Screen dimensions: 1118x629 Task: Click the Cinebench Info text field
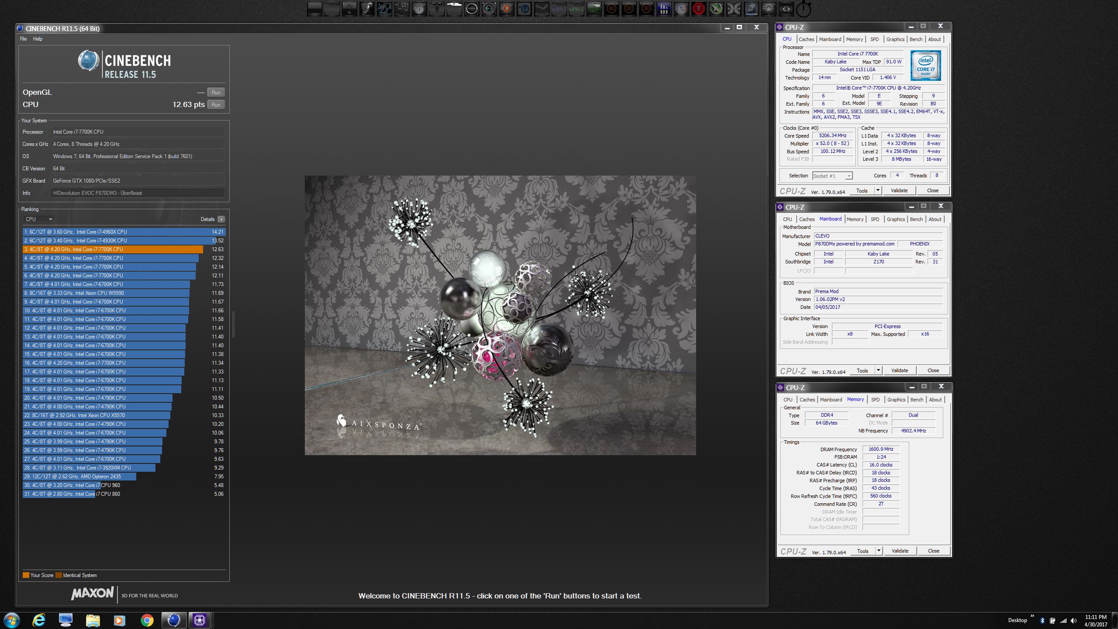click(138, 193)
